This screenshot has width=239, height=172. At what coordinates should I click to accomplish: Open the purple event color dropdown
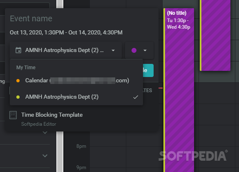point(139,50)
